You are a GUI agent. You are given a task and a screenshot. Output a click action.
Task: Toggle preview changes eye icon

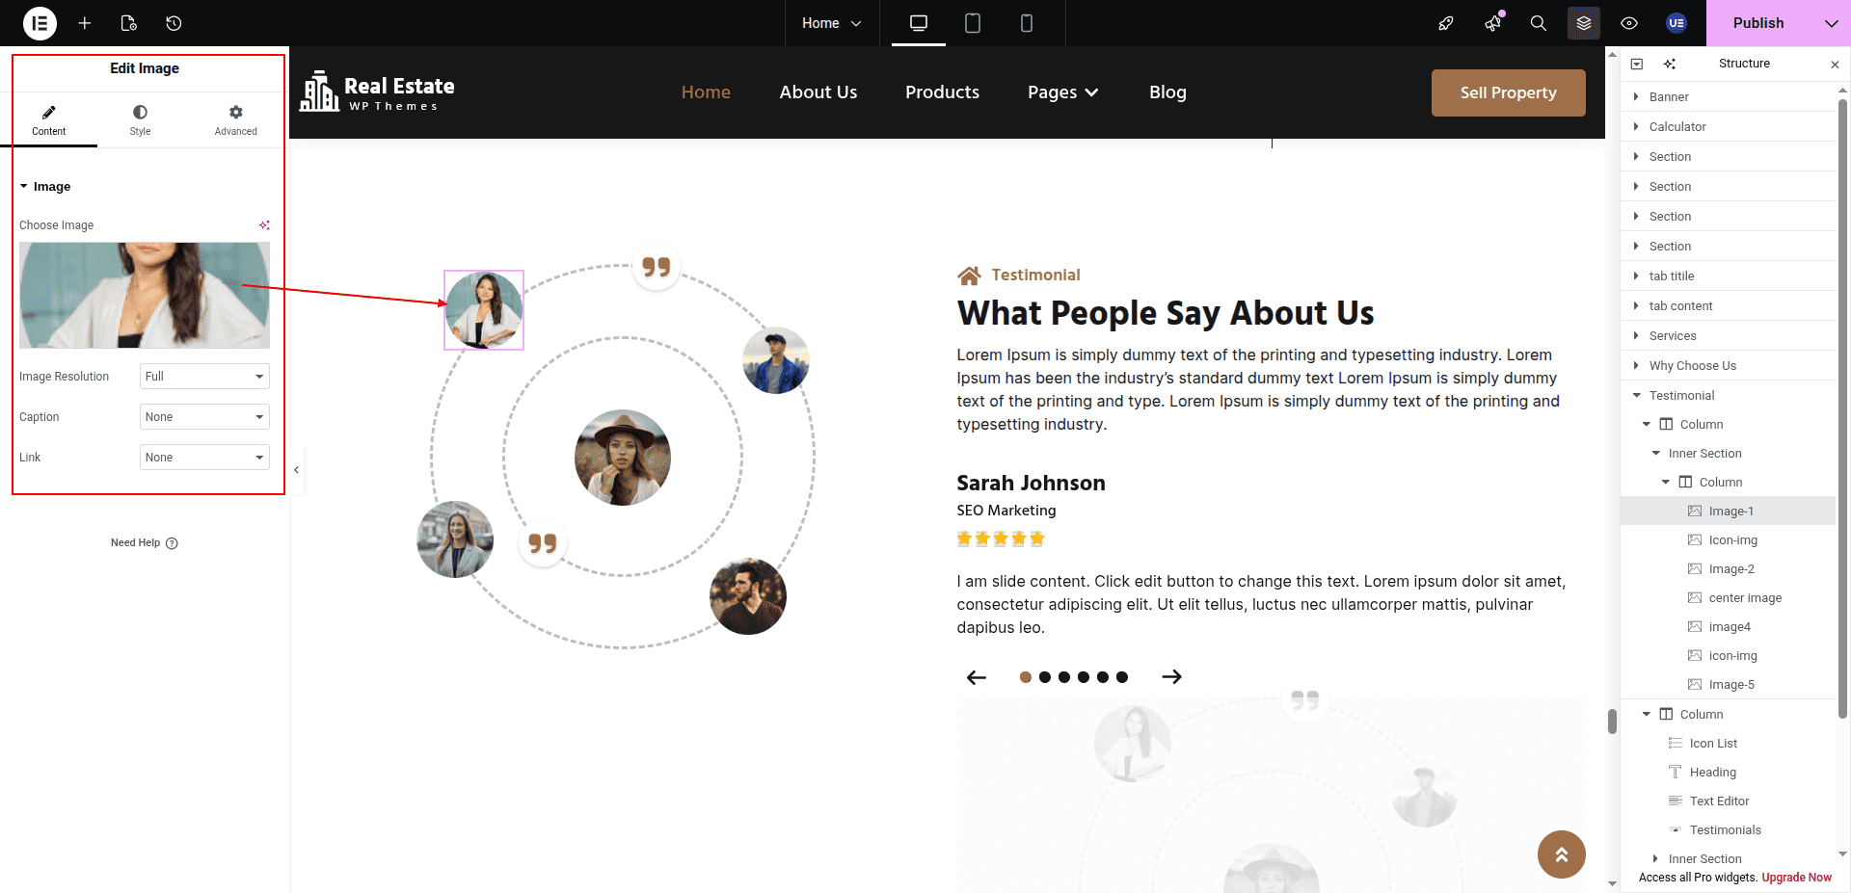[x=1629, y=23]
